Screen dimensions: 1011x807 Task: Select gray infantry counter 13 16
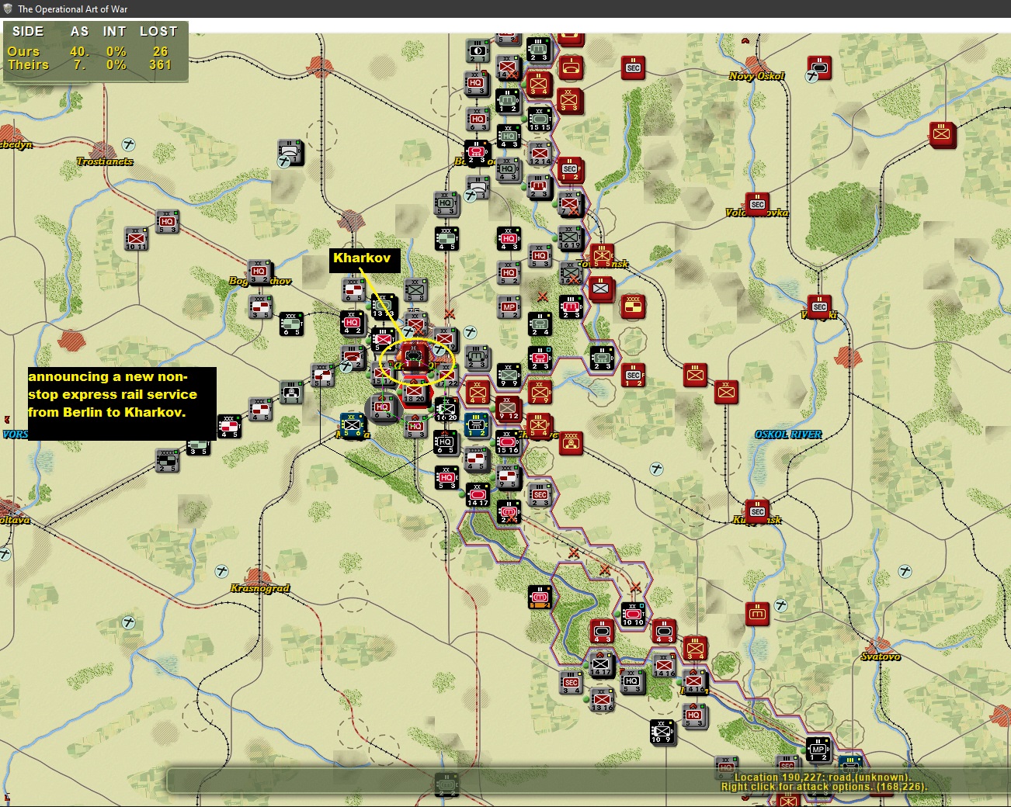pos(602,699)
